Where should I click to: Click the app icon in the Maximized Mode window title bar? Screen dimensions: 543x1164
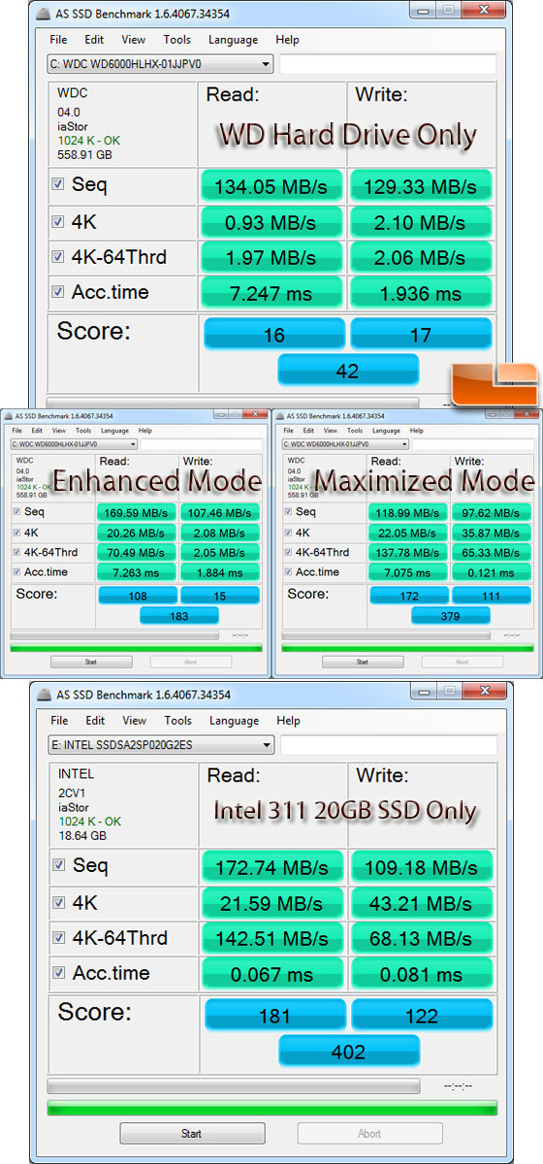281,415
